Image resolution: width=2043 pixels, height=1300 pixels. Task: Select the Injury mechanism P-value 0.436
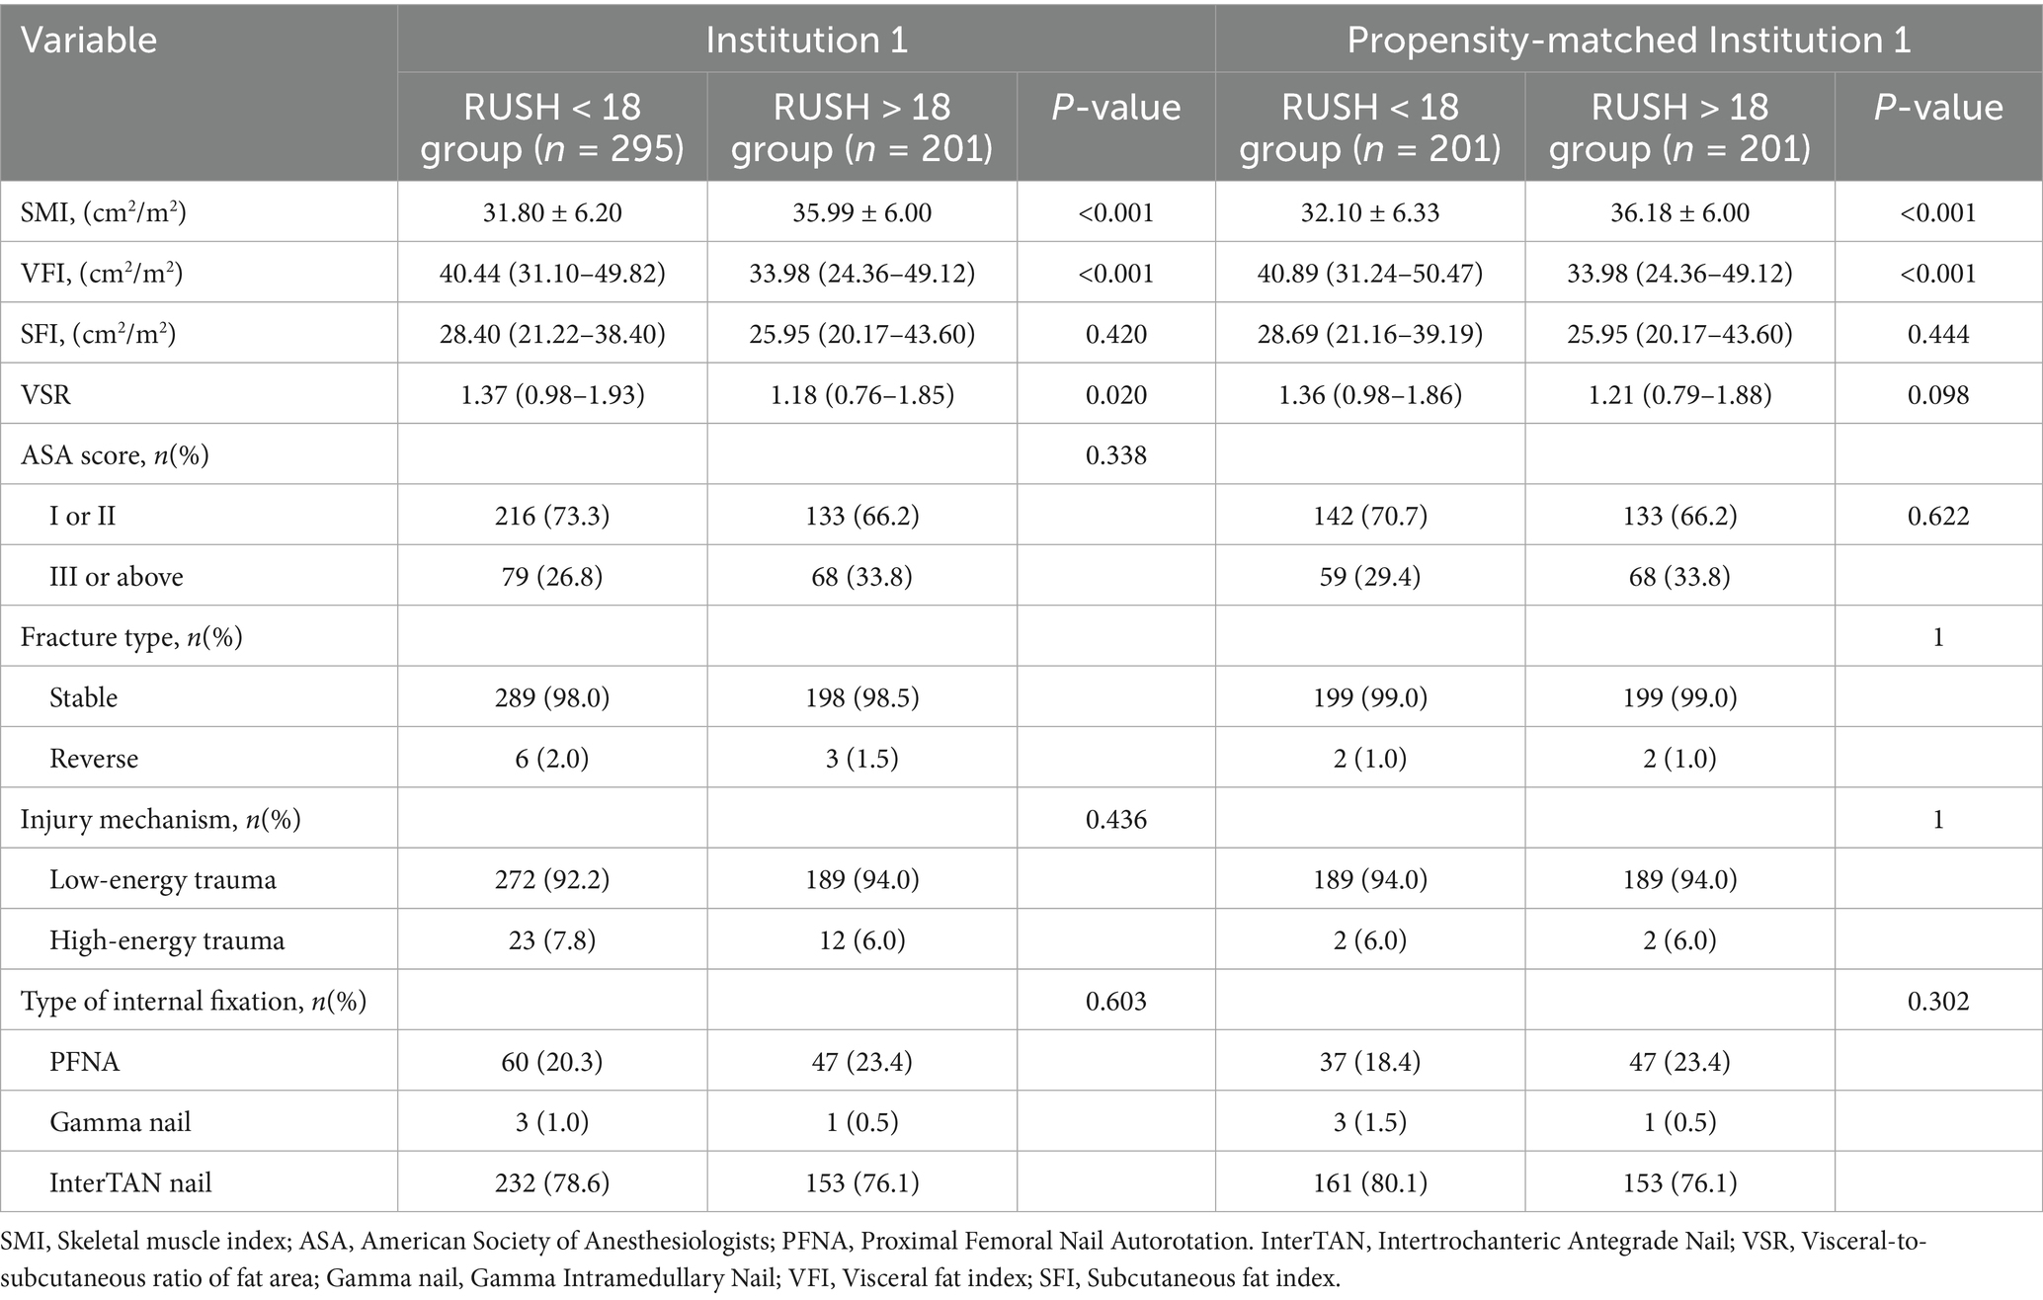click(x=1116, y=820)
